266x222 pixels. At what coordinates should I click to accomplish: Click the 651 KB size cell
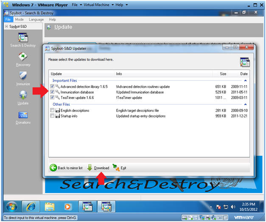[221, 87]
